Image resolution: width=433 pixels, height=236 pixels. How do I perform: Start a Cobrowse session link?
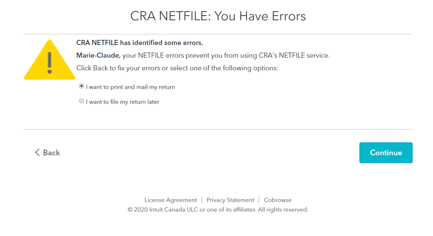278,200
